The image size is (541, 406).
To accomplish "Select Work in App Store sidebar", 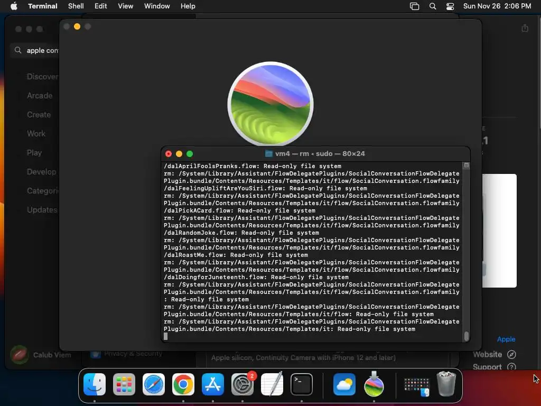I will 36,134.
